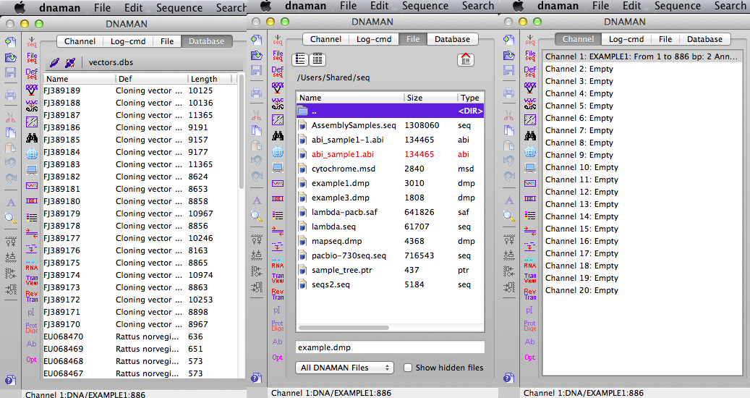The image size is (750, 398).
Task: Click the horizontal scrollbar under the file list
Action: (344, 328)
